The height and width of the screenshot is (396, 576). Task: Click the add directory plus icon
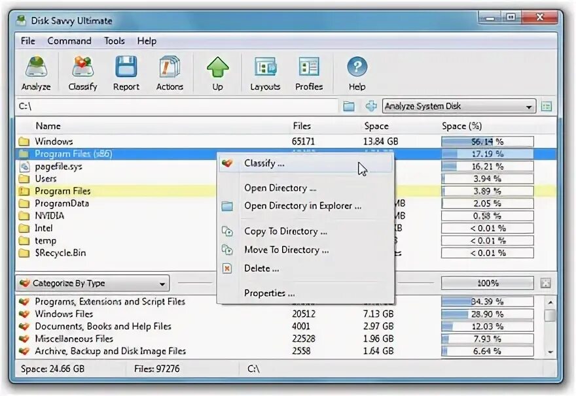coord(371,107)
